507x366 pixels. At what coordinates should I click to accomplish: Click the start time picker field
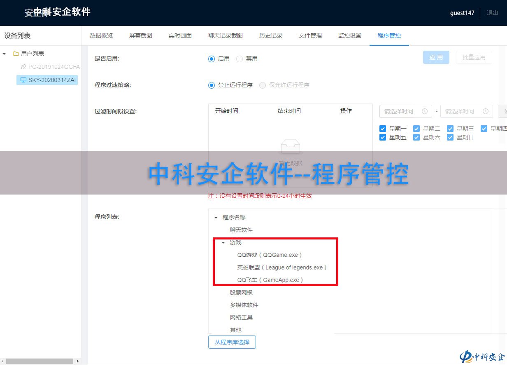pos(406,111)
